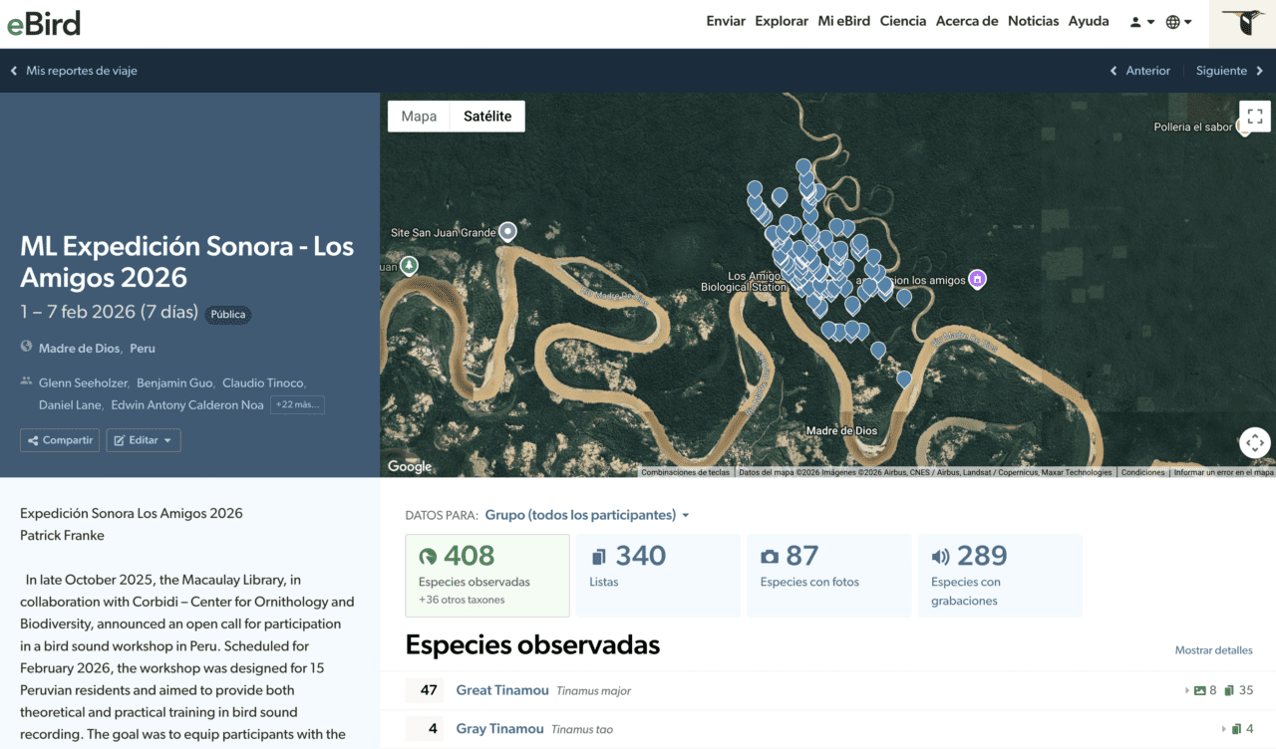Open the Great Tinamou species link

coord(502,690)
